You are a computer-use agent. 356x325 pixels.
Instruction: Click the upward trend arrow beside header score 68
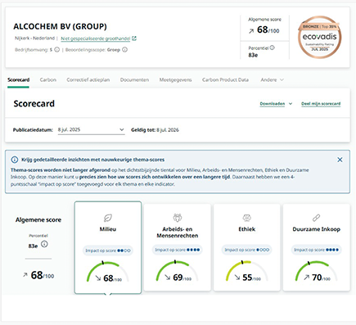(251, 31)
